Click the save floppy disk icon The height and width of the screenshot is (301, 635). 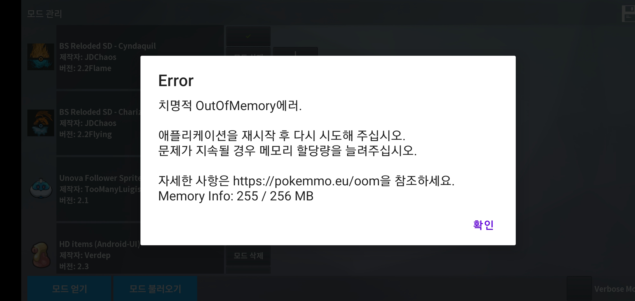click(x=628, y=14)
